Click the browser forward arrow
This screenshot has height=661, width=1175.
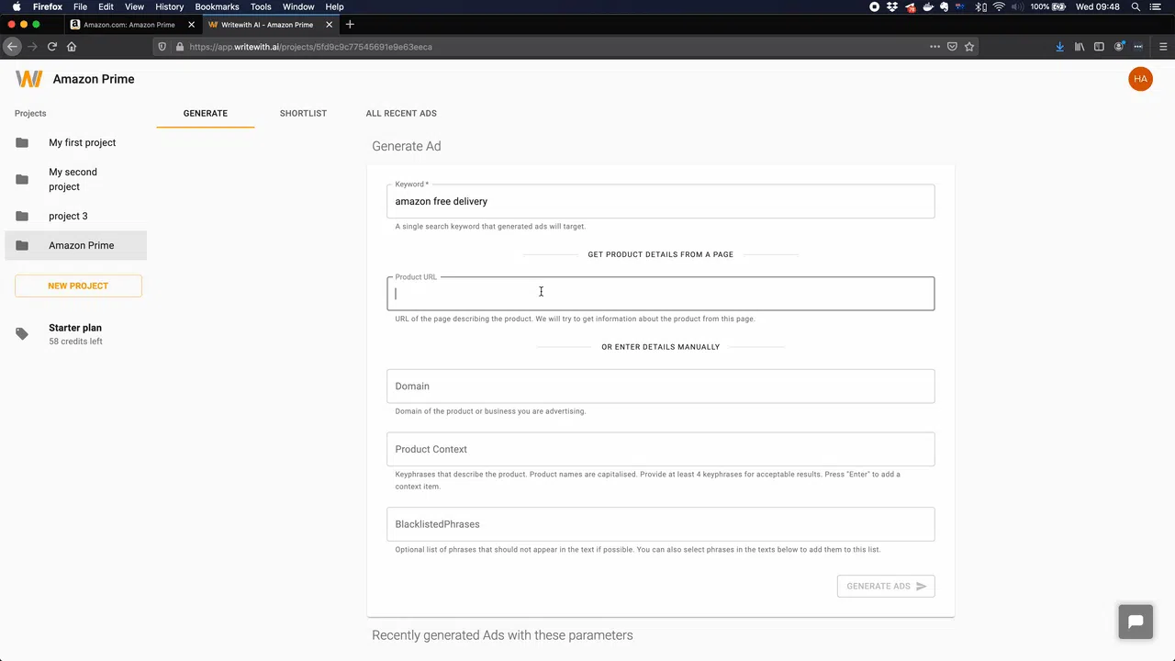32,47
